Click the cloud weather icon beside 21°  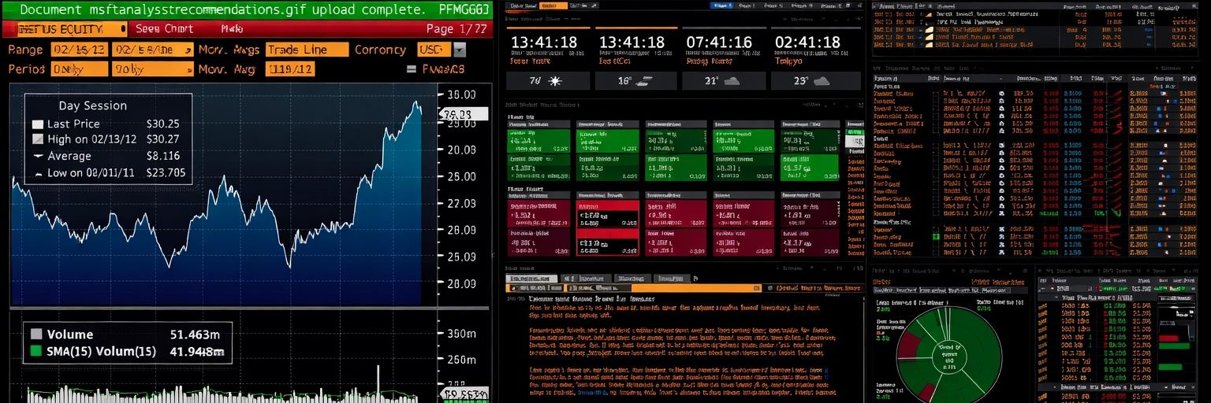pos(732,81)
